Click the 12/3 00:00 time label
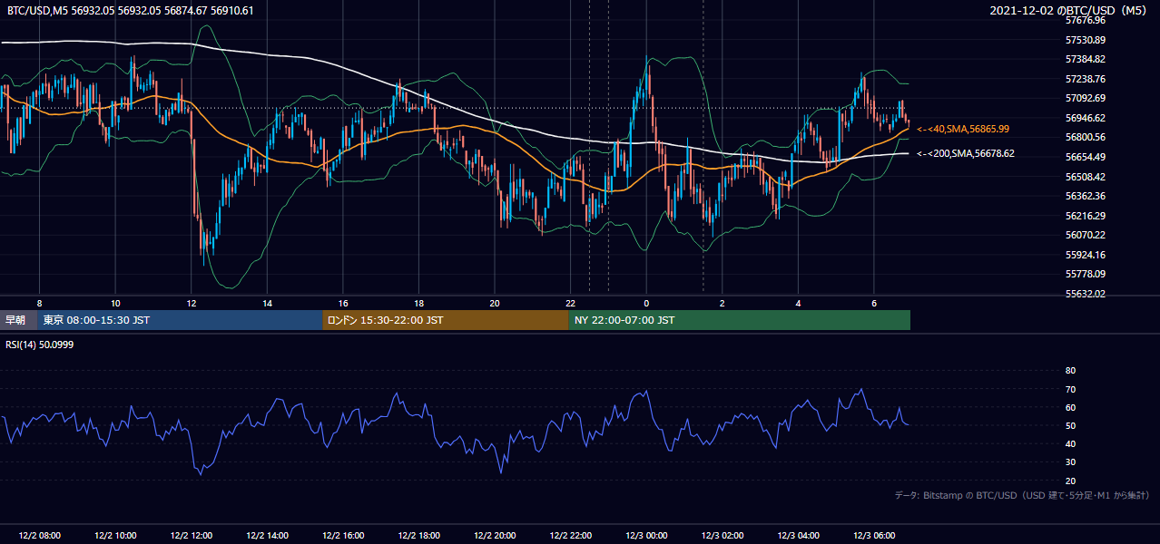Image resolution: width=1160 pixels, height=544 pixels. click(646, 536)
